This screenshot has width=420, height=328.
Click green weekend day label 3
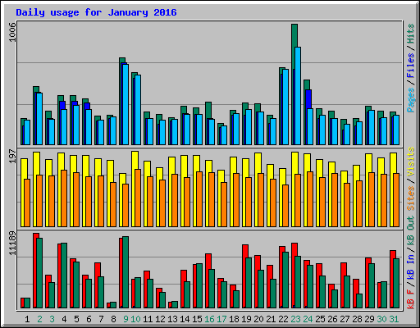coord(52,319)
